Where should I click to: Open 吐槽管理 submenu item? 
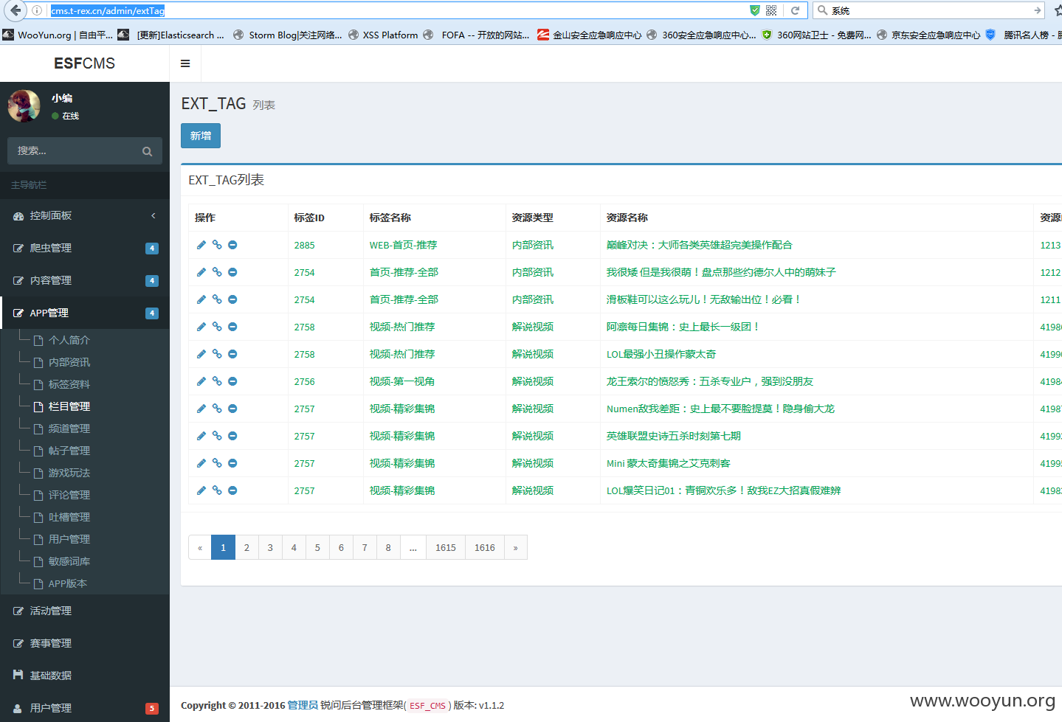pos(69,517)
